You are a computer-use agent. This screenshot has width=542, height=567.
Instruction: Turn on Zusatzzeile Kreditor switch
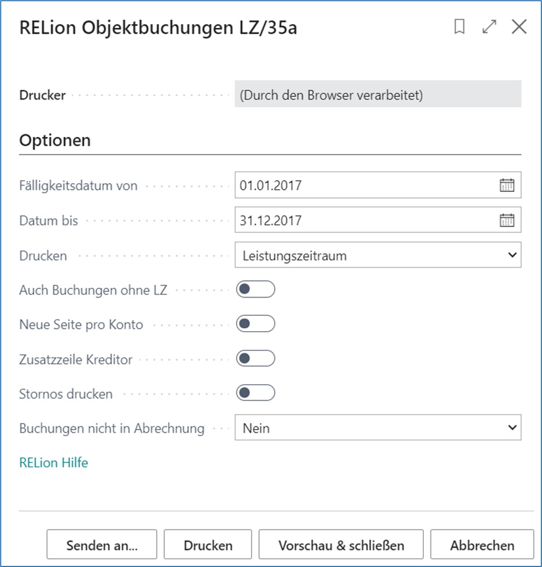click(x=255, y=359)
